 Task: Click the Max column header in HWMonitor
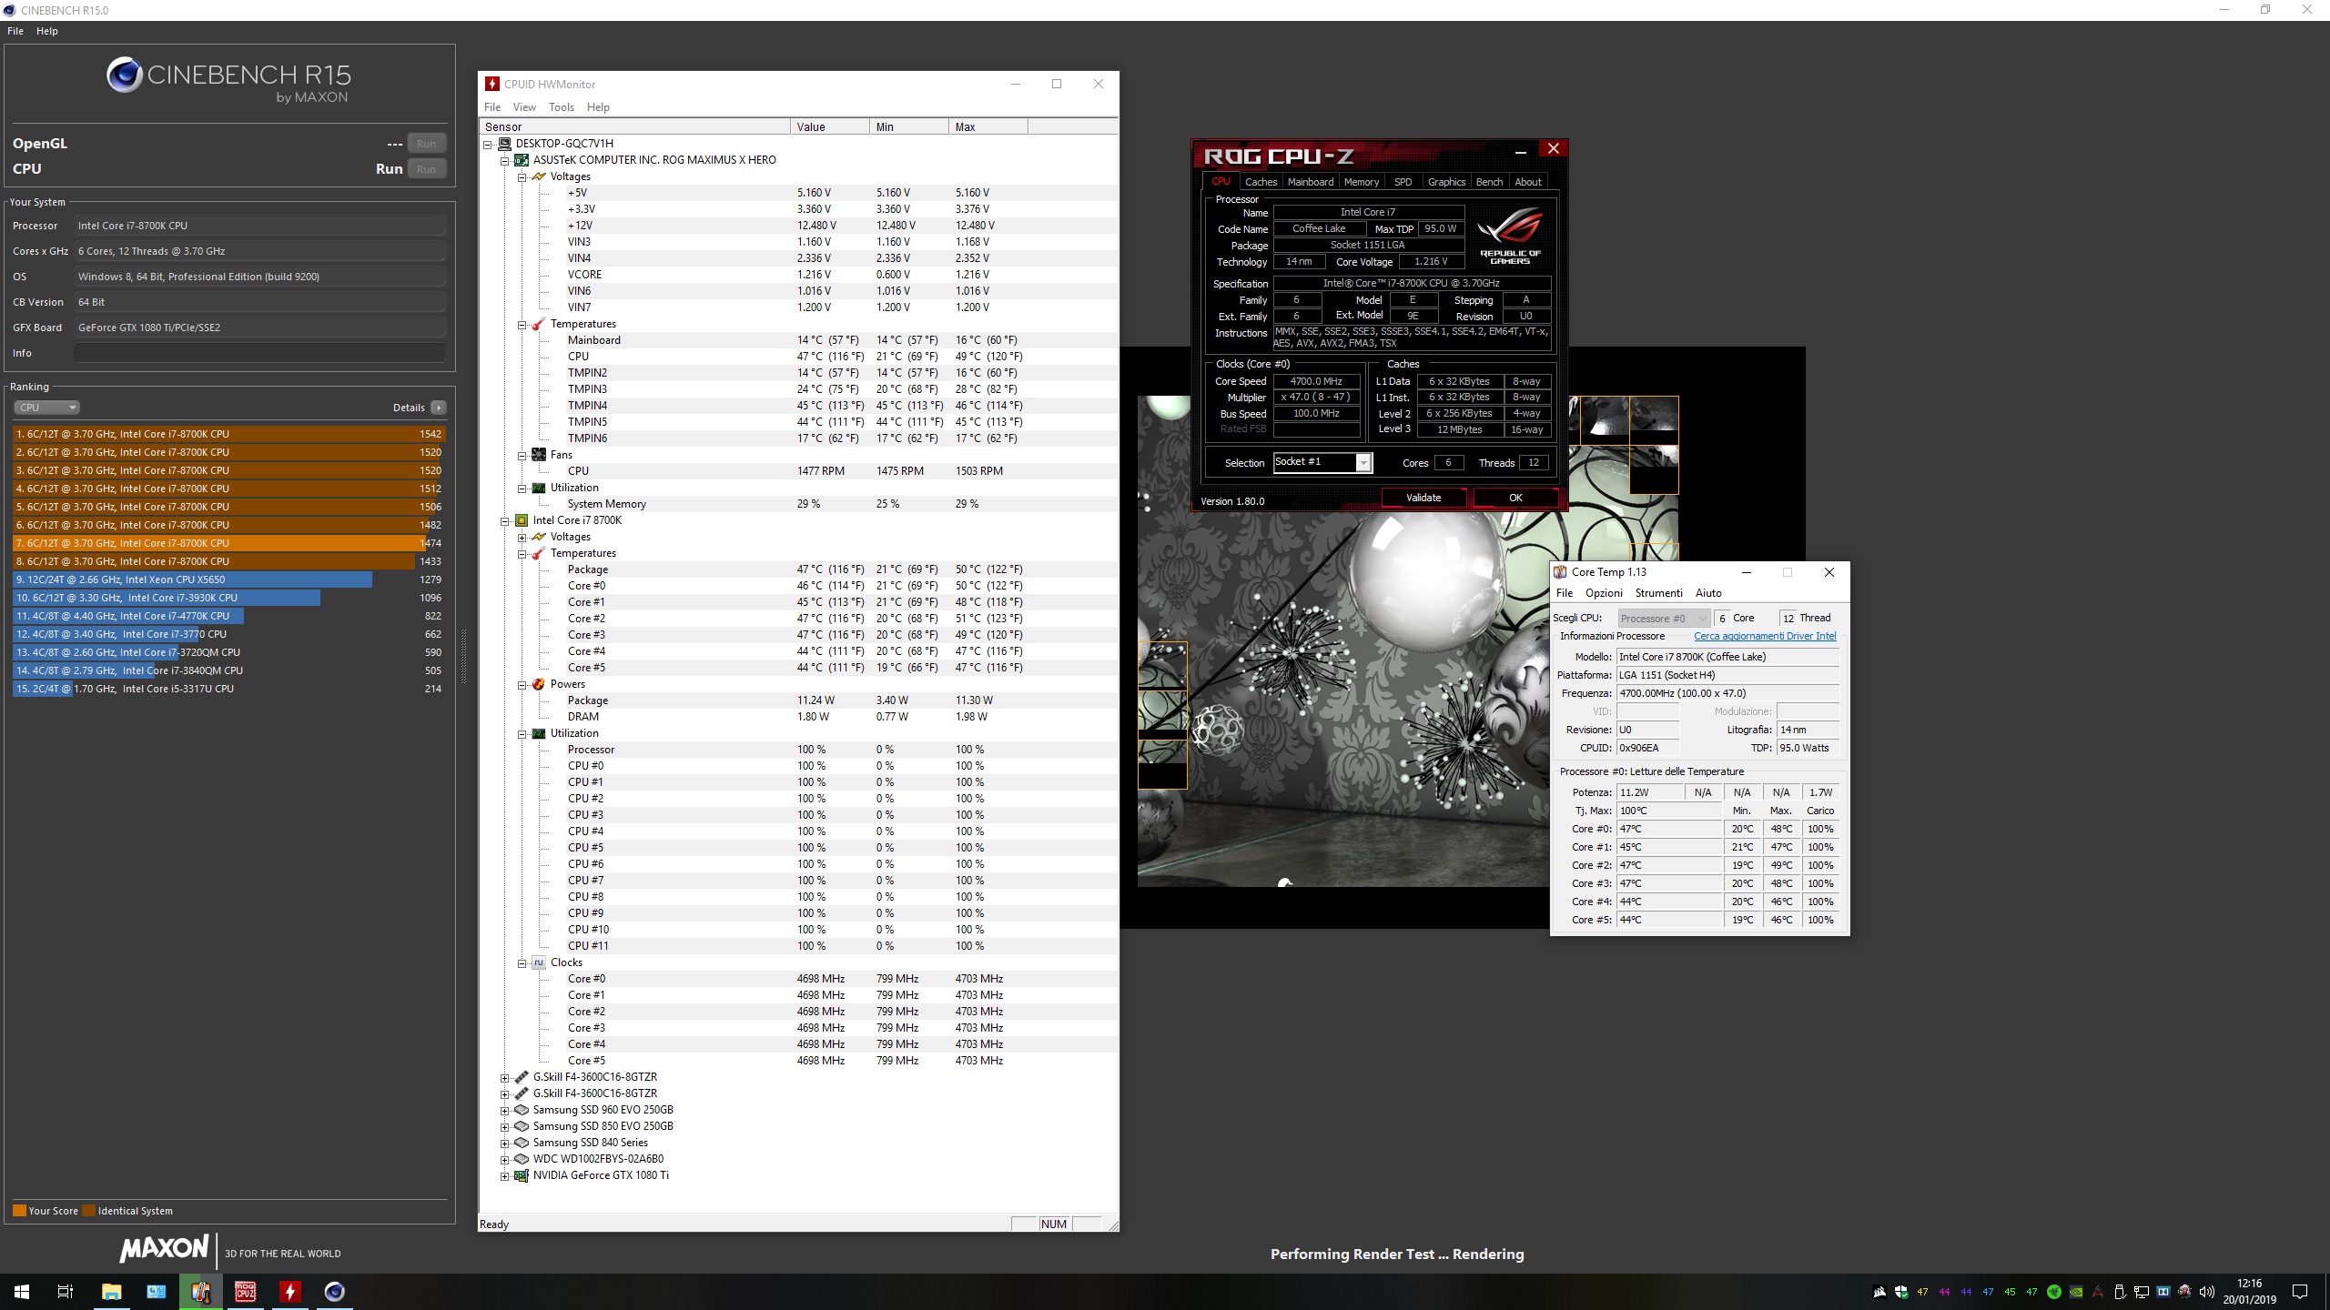[x=988, y=127]
